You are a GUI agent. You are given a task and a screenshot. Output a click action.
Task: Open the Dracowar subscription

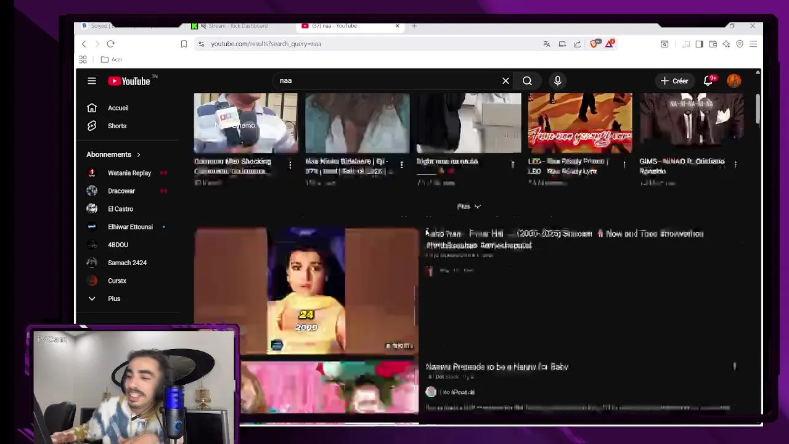click(x=121, y=191)
